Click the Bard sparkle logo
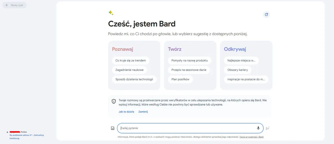Screen dimensions: 334x144 point(111,13)
